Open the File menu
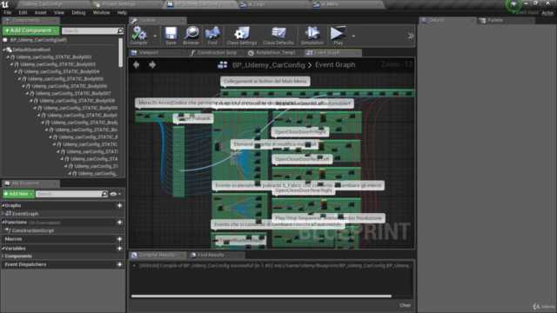Image resolution: width=557 pixels, height=313 pixels. (8, 12)
